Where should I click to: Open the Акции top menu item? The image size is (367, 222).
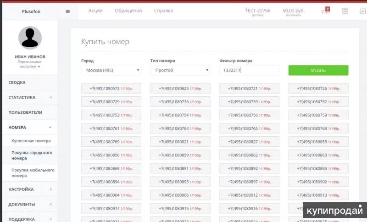coord(95,11)
